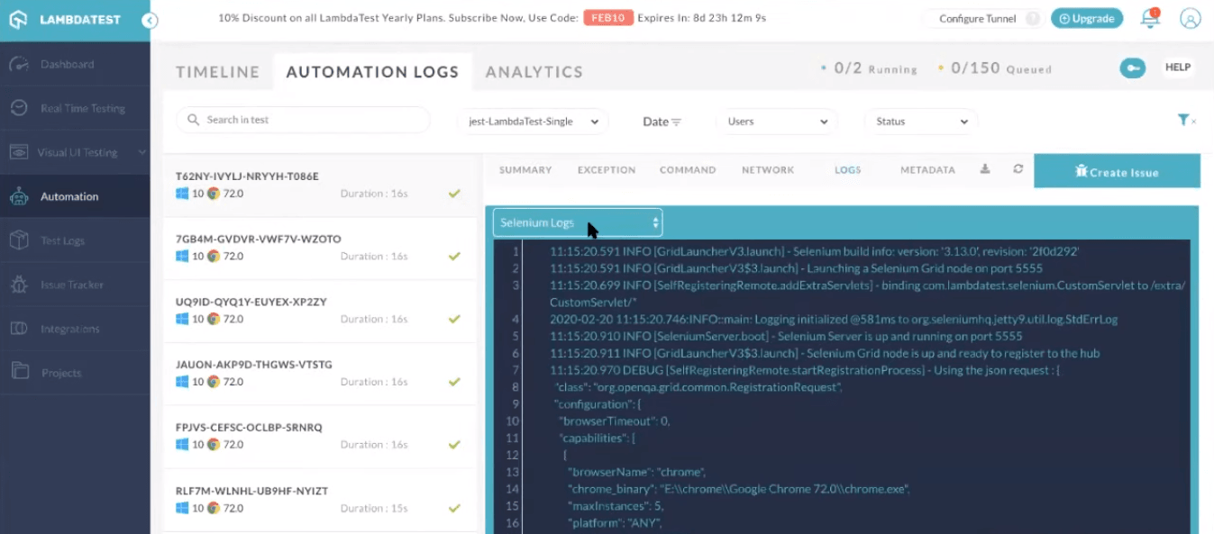
Task: Switch to the ANALYTICS tab
Action: pyautogui.click(x=534, y=71)
